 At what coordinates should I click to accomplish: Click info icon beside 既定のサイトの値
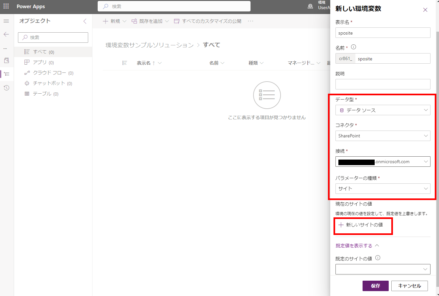[378, 258]
